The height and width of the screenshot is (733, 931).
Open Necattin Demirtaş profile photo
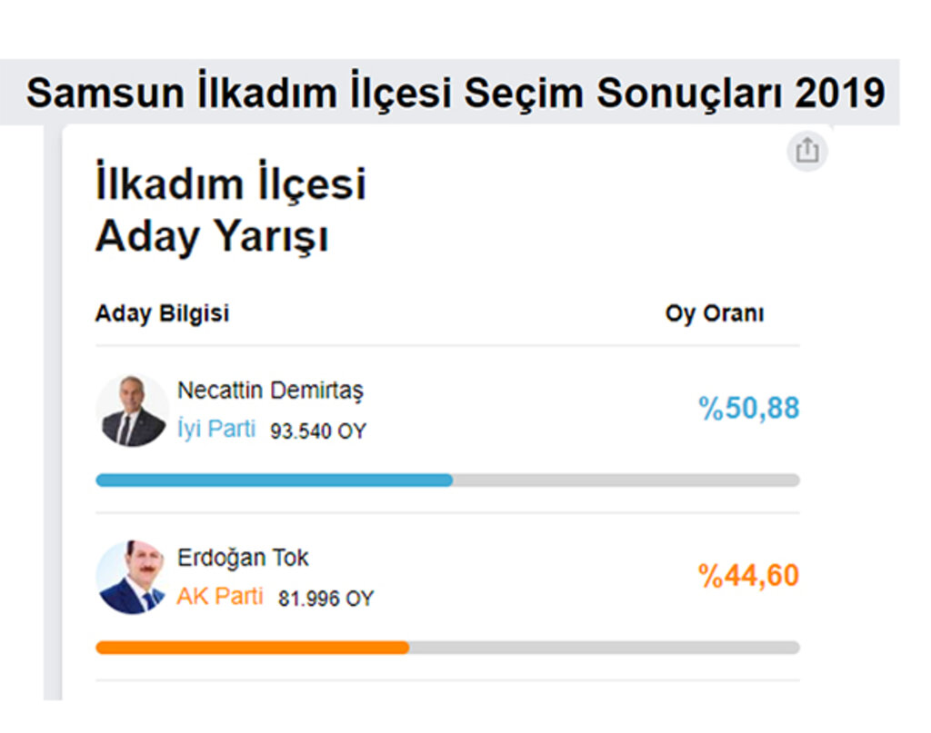tap(132, 411)
